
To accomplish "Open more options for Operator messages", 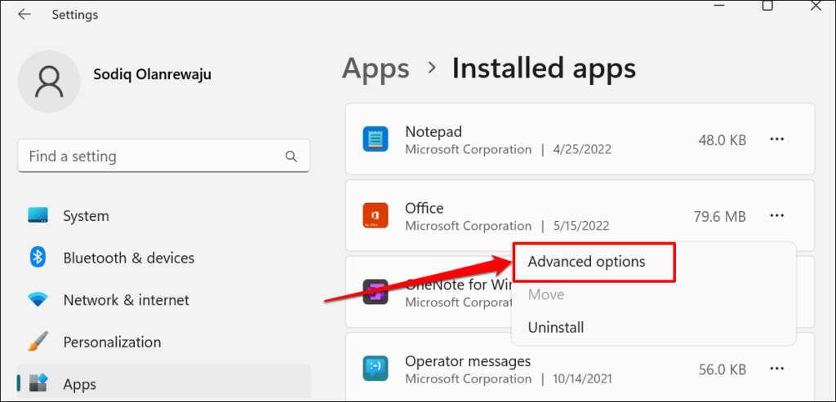I will click(777, 369).
